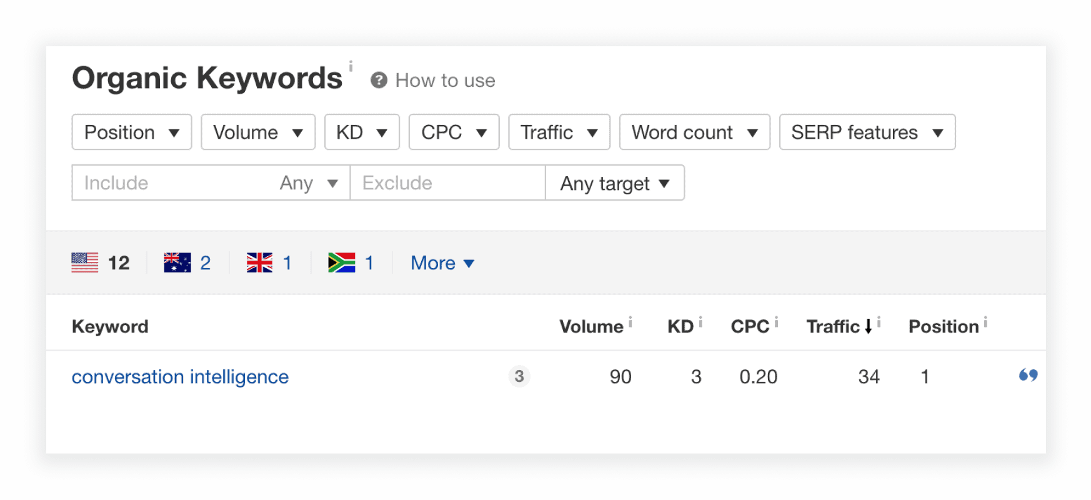
Task: Click the United States flag icon
Action: point(85,262)
